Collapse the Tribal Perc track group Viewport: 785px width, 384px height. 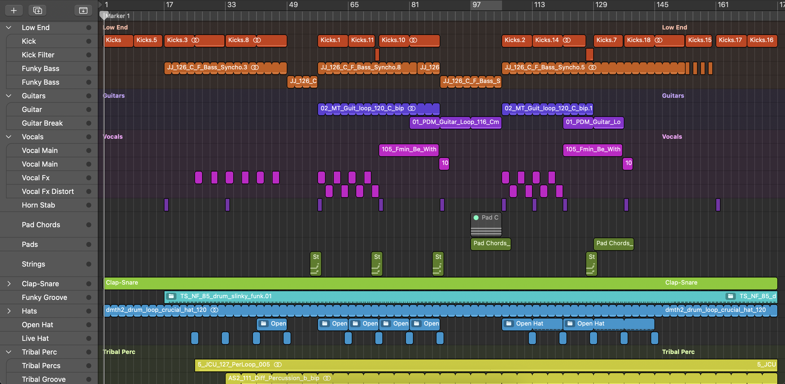click(x=9, y=352)
